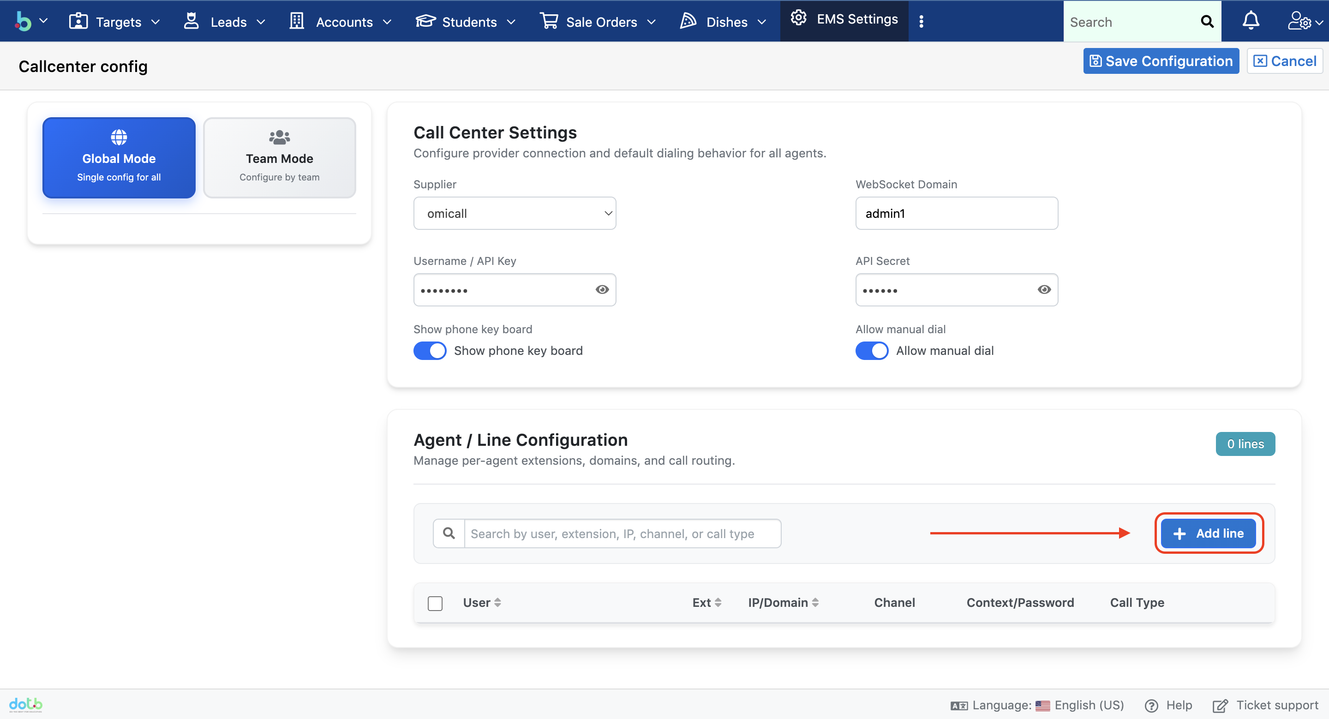The width and height of the screenshot is (1329, 719).
Task: Click the Help question mark icon
Action: click(x=1151, y=706)
